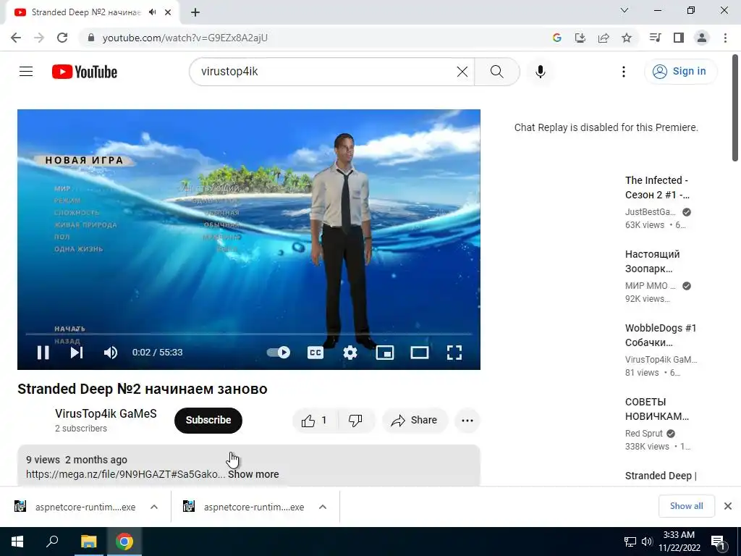Close the Stranded Deep tab
The width and height of the screenshot is (741, 556).
(x=168, y=12)
